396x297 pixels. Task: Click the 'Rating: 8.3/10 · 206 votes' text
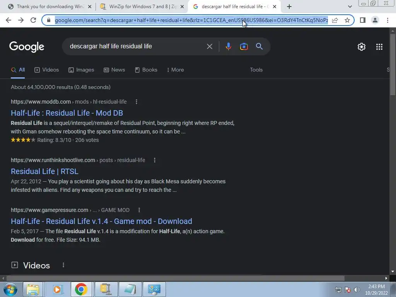pyautogui.click(x=68, y=140)
